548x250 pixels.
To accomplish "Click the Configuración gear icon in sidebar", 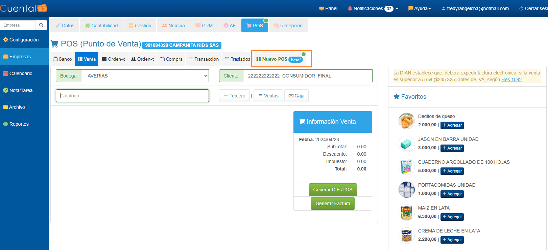I will point(5,40).
